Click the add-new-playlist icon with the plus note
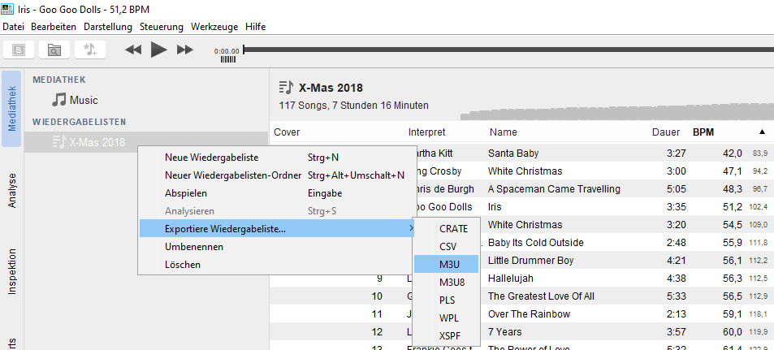 [90, 50]
